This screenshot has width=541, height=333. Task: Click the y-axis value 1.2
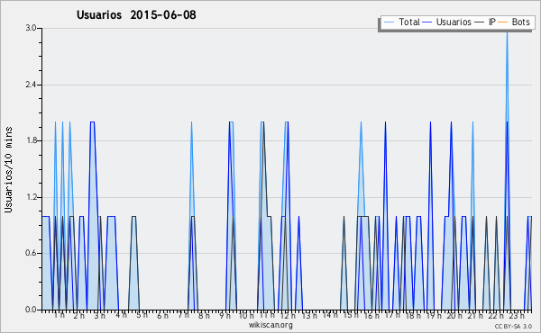31,197
